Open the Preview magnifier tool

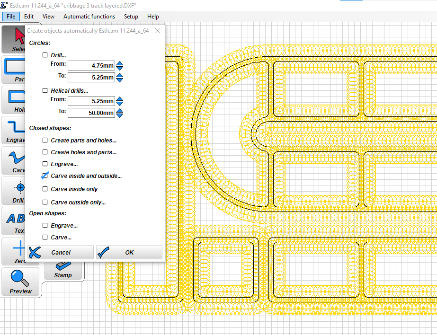pyautogui.click(x=20, y=282)
